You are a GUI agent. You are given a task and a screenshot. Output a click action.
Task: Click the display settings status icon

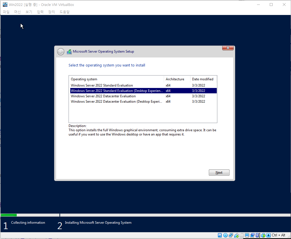pyautogui.click(x=247, y=235)
